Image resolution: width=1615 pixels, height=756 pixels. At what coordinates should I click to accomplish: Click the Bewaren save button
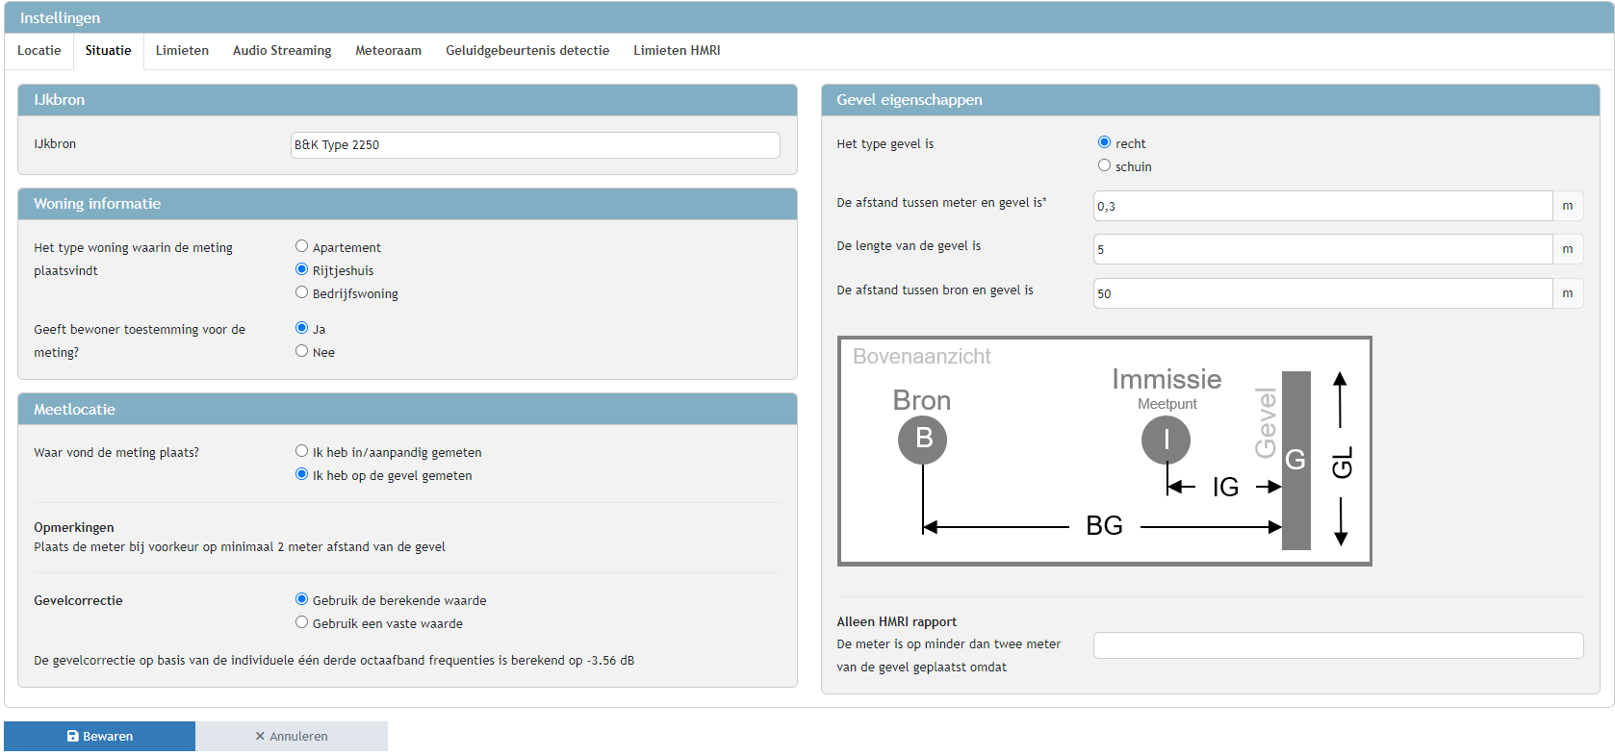click(x=100, y=736)
